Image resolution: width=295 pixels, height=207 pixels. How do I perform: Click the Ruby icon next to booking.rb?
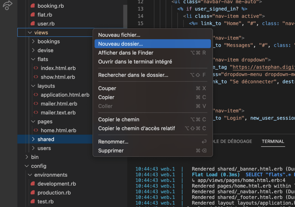pyautogui.click(x=33, y=5)
